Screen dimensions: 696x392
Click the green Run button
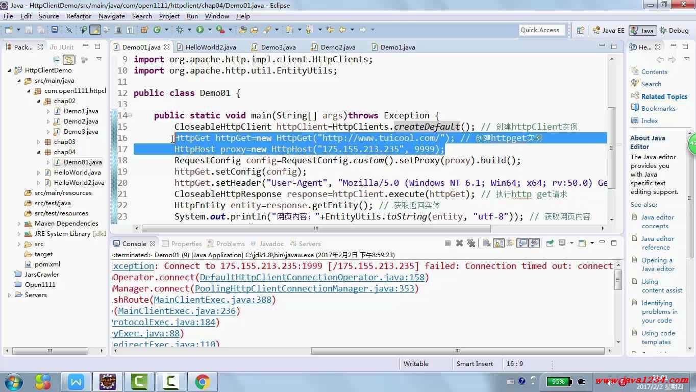(x=200, y=30)
